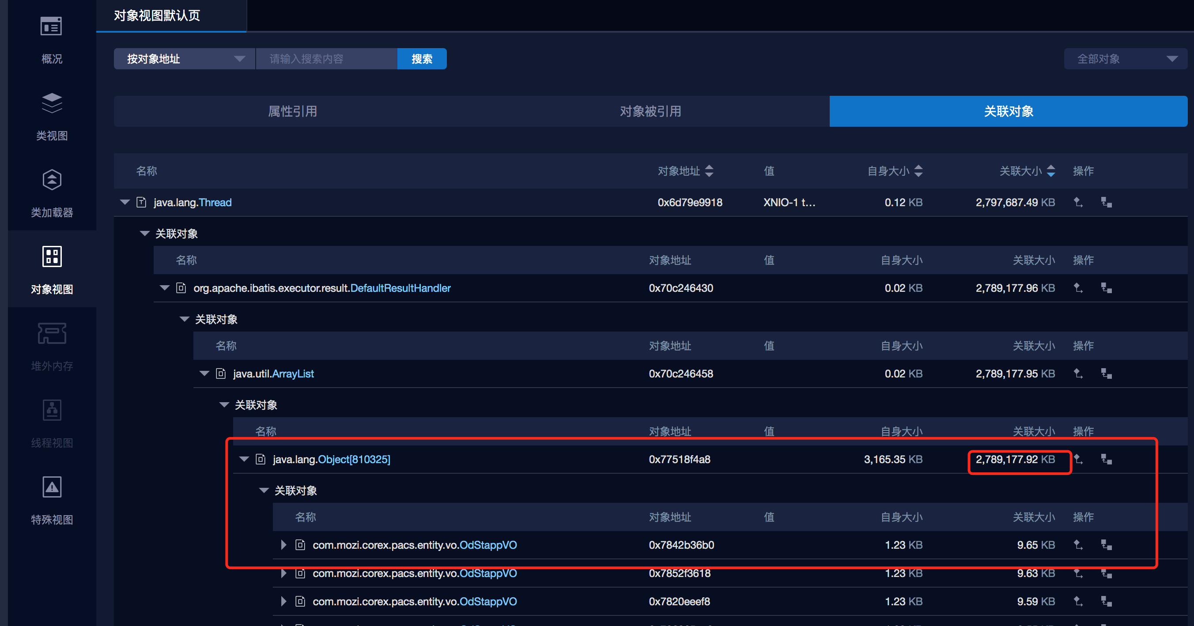Select the 关联对象 tab
1194x626 pixels.
pos(1009,111)
